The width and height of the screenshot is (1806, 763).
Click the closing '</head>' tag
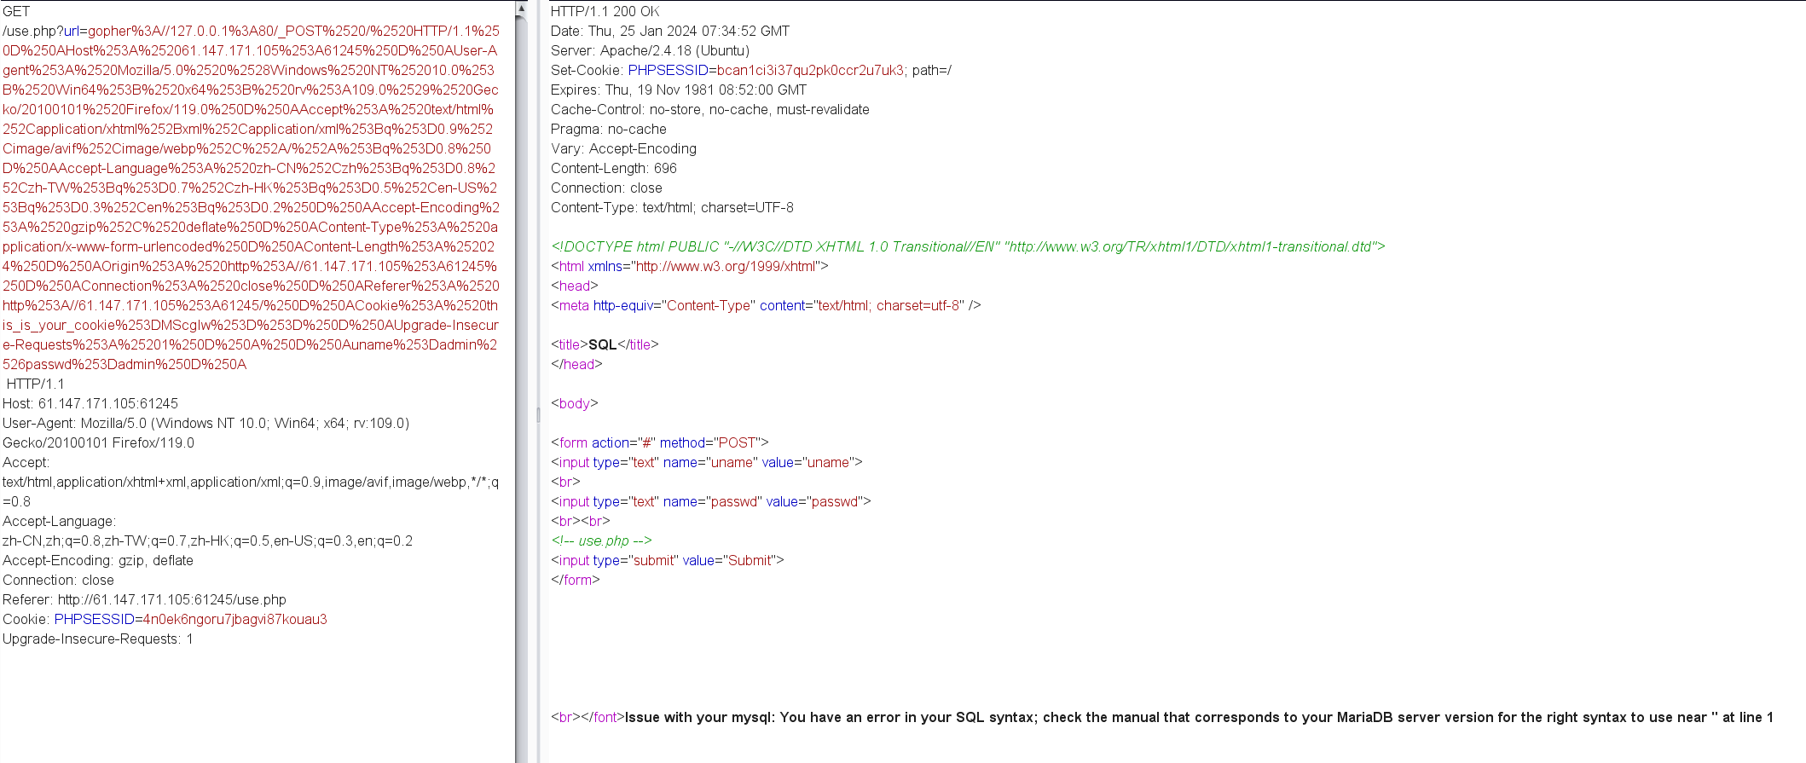point(576,364)
